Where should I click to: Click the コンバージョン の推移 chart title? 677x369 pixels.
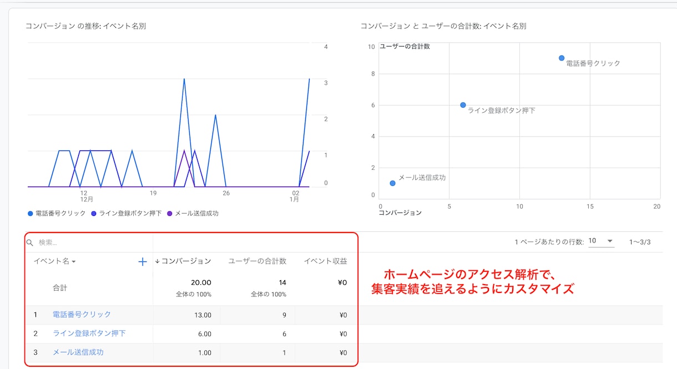coord(85,26)
